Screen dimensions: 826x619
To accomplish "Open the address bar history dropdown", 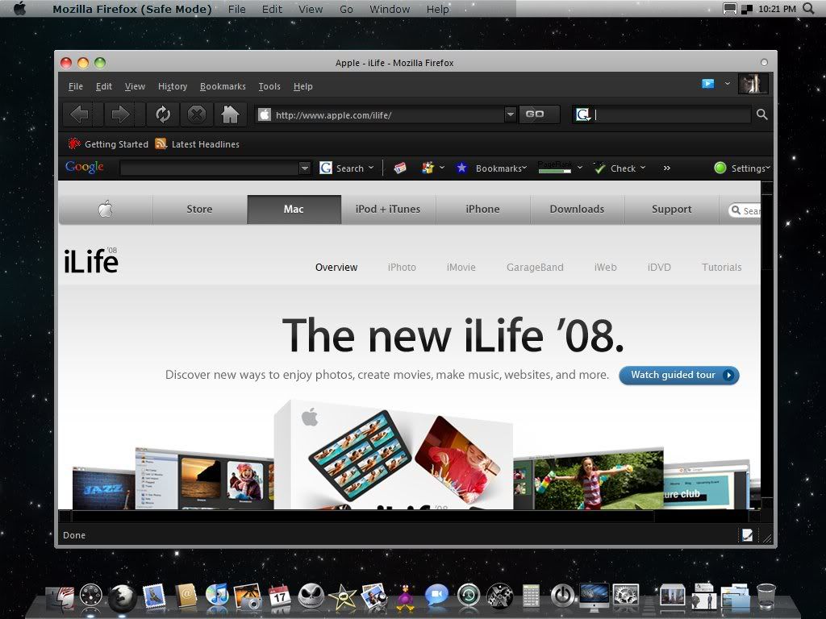I will 510,114.
